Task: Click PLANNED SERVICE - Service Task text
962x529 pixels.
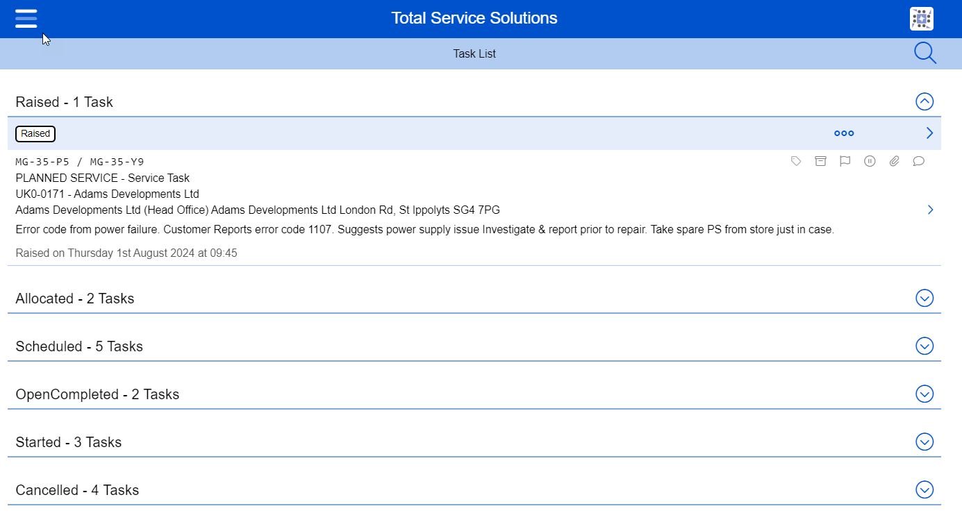Action: (x=103, y=178)
